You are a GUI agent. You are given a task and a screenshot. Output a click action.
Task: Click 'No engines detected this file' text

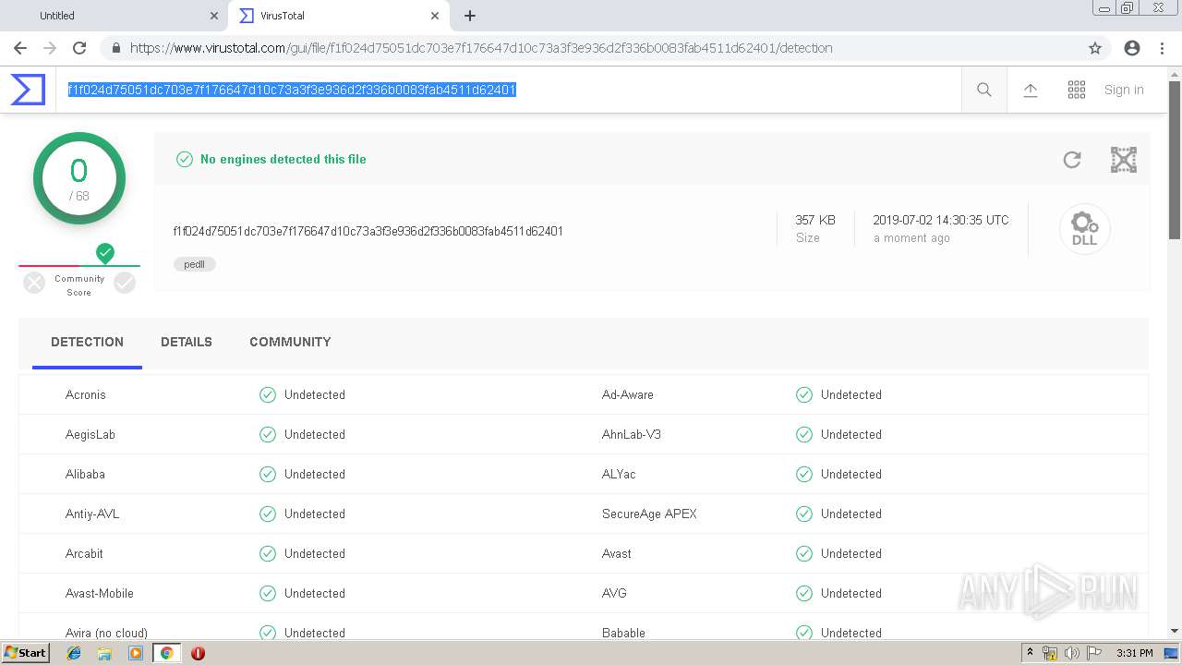[x=283, y=159]
